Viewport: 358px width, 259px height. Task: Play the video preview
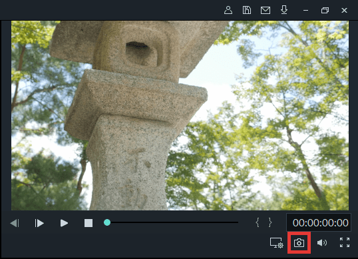point(64,223)
